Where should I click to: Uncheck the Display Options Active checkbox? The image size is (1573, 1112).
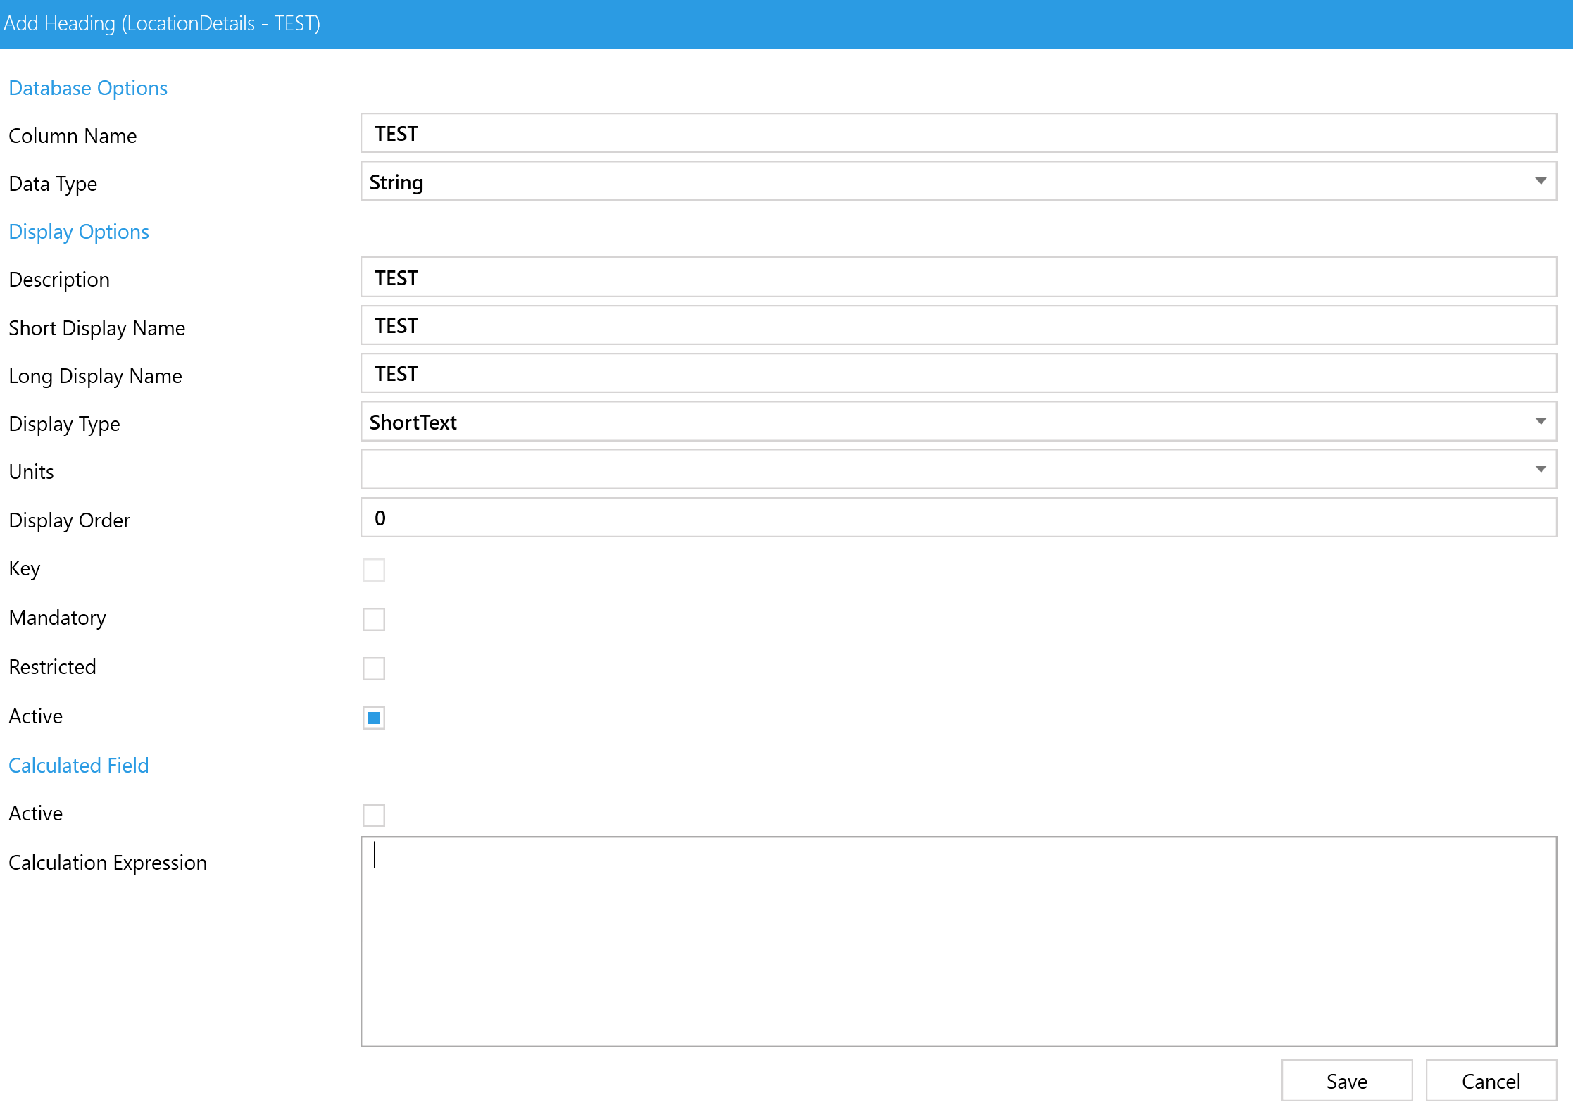click(374, 718)
